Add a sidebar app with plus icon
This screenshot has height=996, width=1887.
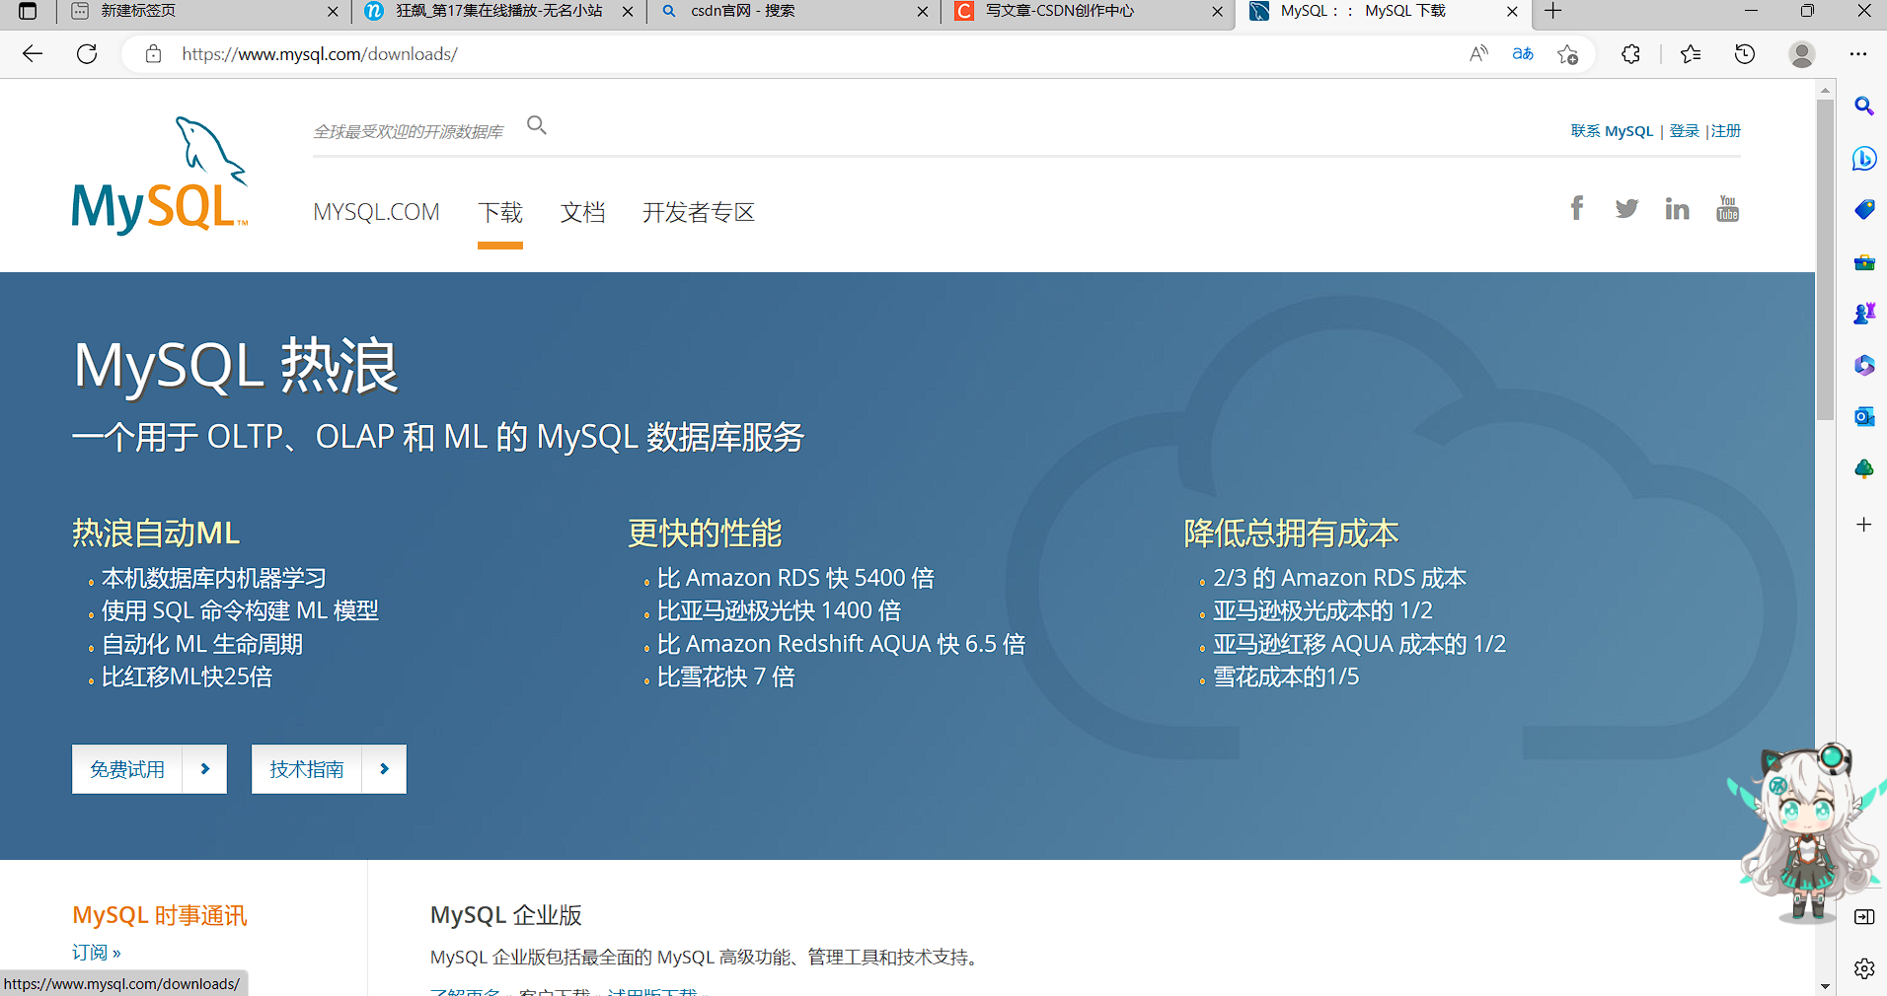click(1864, 525)
